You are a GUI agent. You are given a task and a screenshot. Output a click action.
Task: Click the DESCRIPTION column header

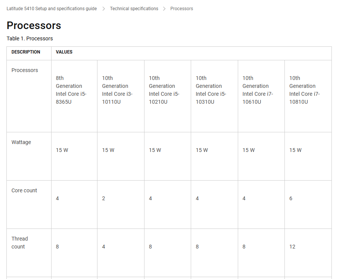coord(26,52)
